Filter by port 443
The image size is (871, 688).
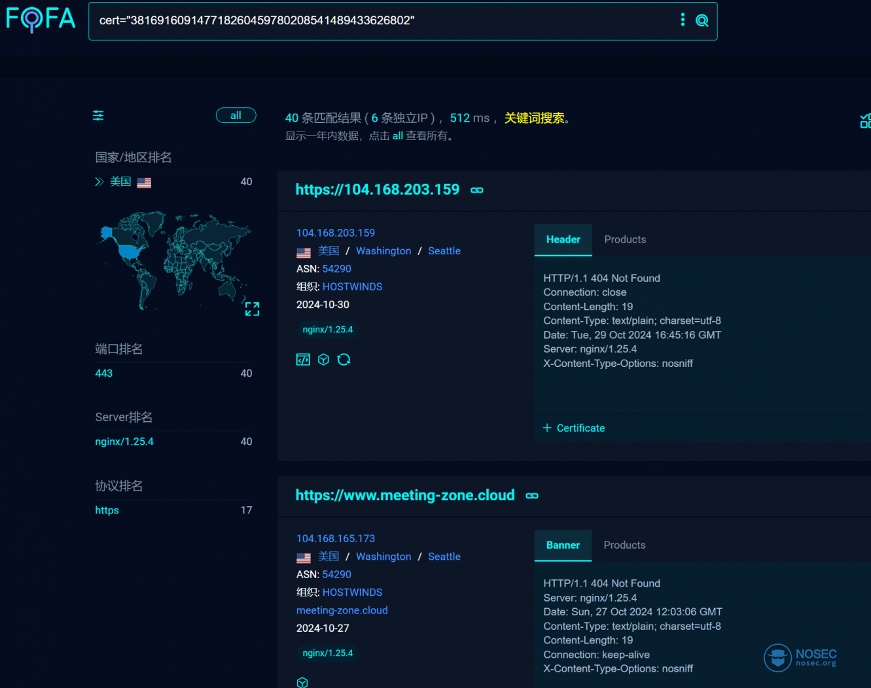tap(104, 373)
